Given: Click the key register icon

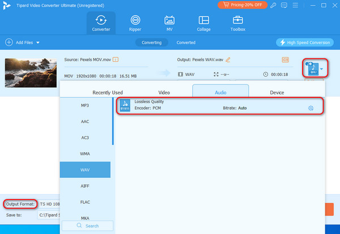Looking at the screenshot, I should [273, 5].
